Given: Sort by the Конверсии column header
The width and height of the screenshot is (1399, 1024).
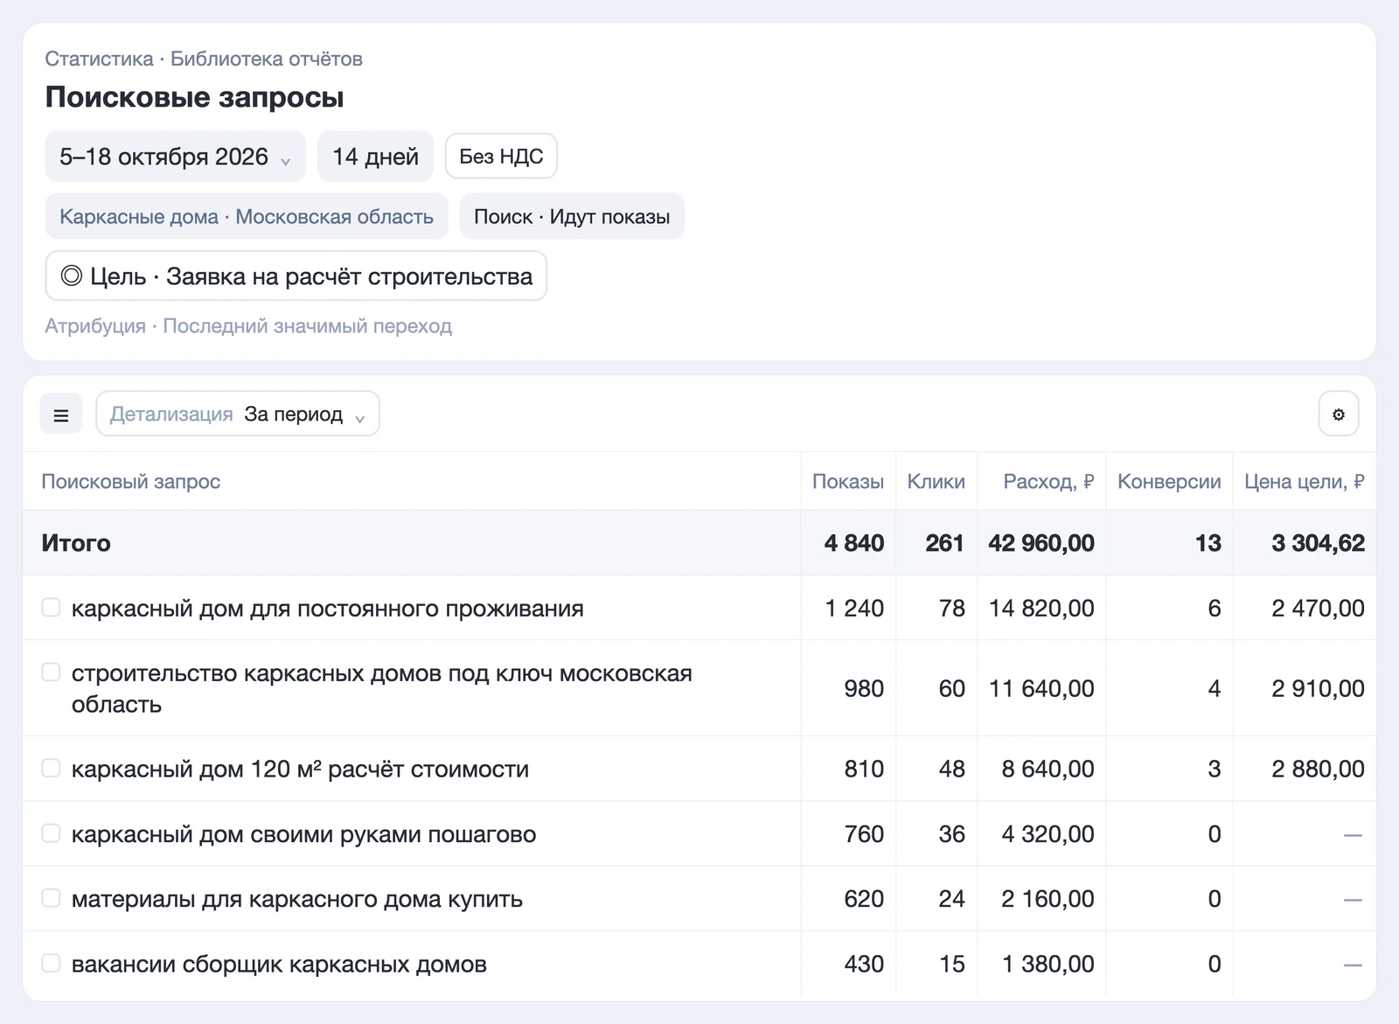Looking at the screenshot, I should coord(1169,482).
